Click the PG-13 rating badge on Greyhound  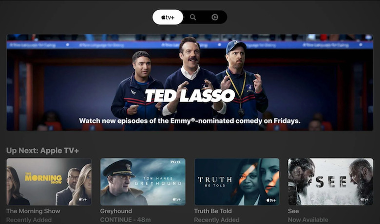pos(175,162)
